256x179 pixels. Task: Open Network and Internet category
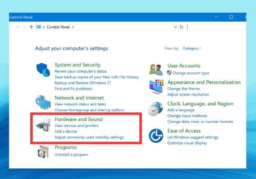click(x=79, y=98)
